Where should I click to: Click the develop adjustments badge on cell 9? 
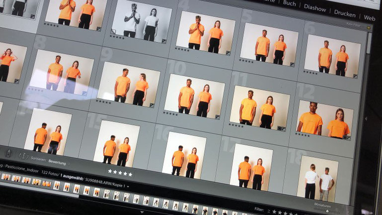[152, 105]
